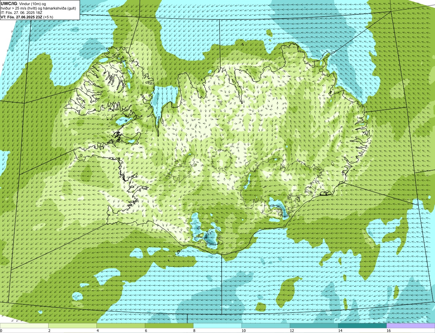Click the legend scale label "8"
Image resolution: width=435 pixels, height=333 pixels.
[194, 331]
